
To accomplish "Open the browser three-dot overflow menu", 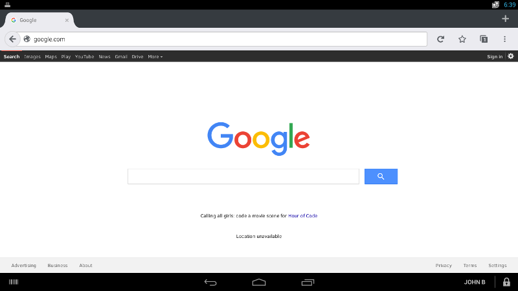I will (504, 39).
